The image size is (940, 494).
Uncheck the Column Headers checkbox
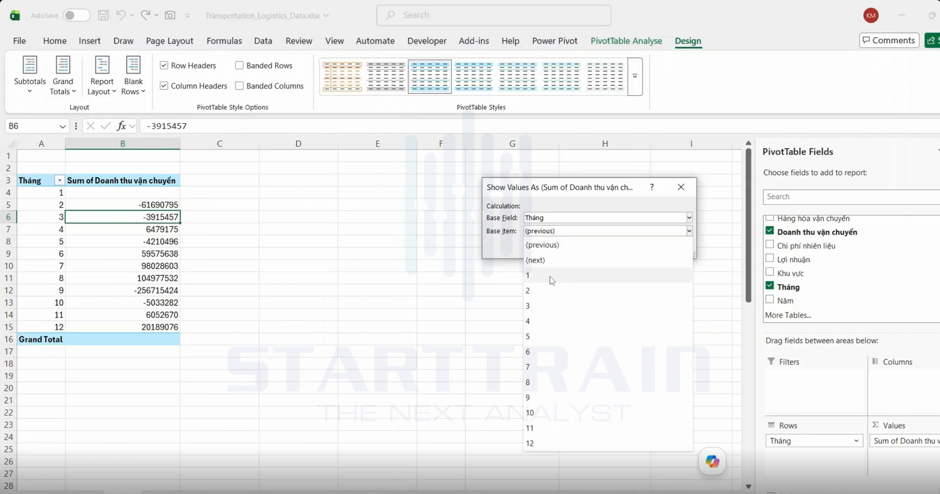tap(164, 86)
